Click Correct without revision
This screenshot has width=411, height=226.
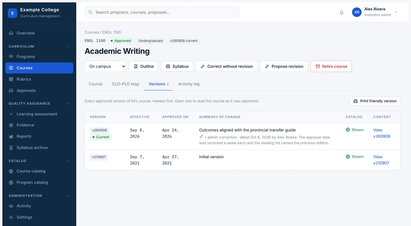(x=227, y=66)
